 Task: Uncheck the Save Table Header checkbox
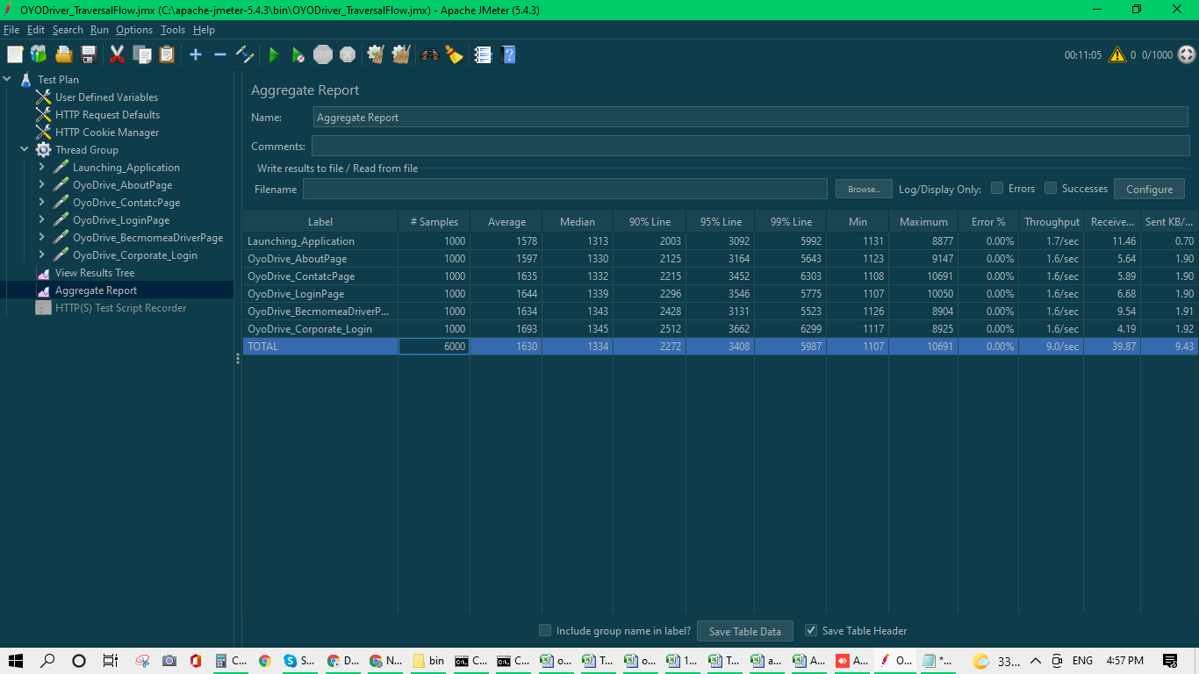tap(811, 630)
